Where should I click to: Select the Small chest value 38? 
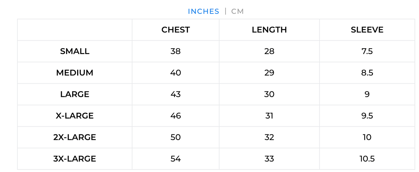coord(175,51)
